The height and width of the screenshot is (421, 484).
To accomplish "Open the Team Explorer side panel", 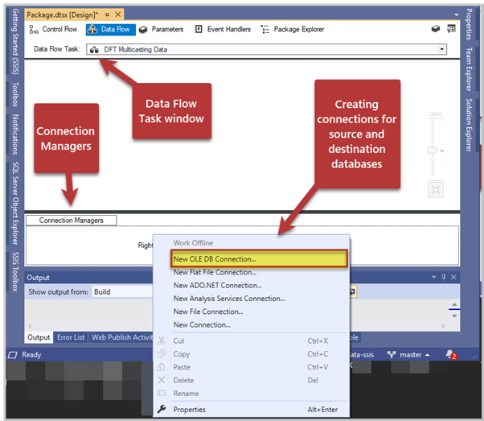I will click(469, 69).
